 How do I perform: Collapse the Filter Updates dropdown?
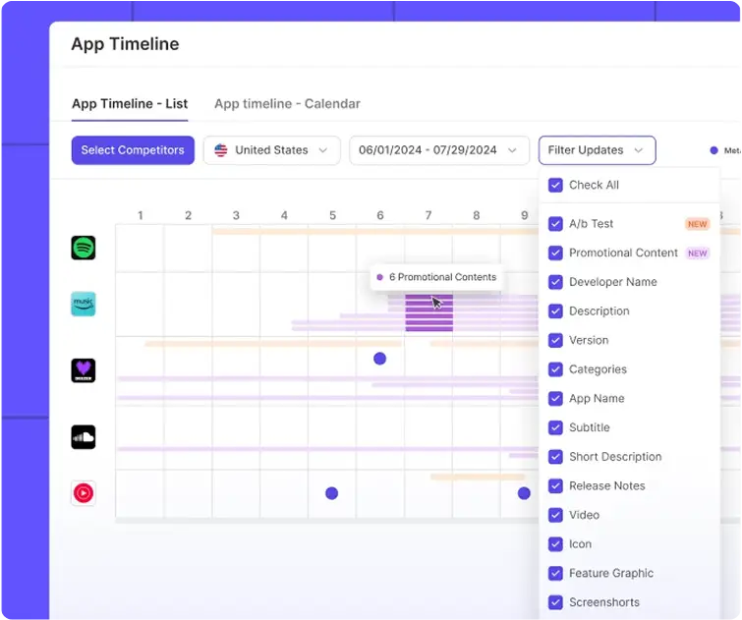(598, 150)
